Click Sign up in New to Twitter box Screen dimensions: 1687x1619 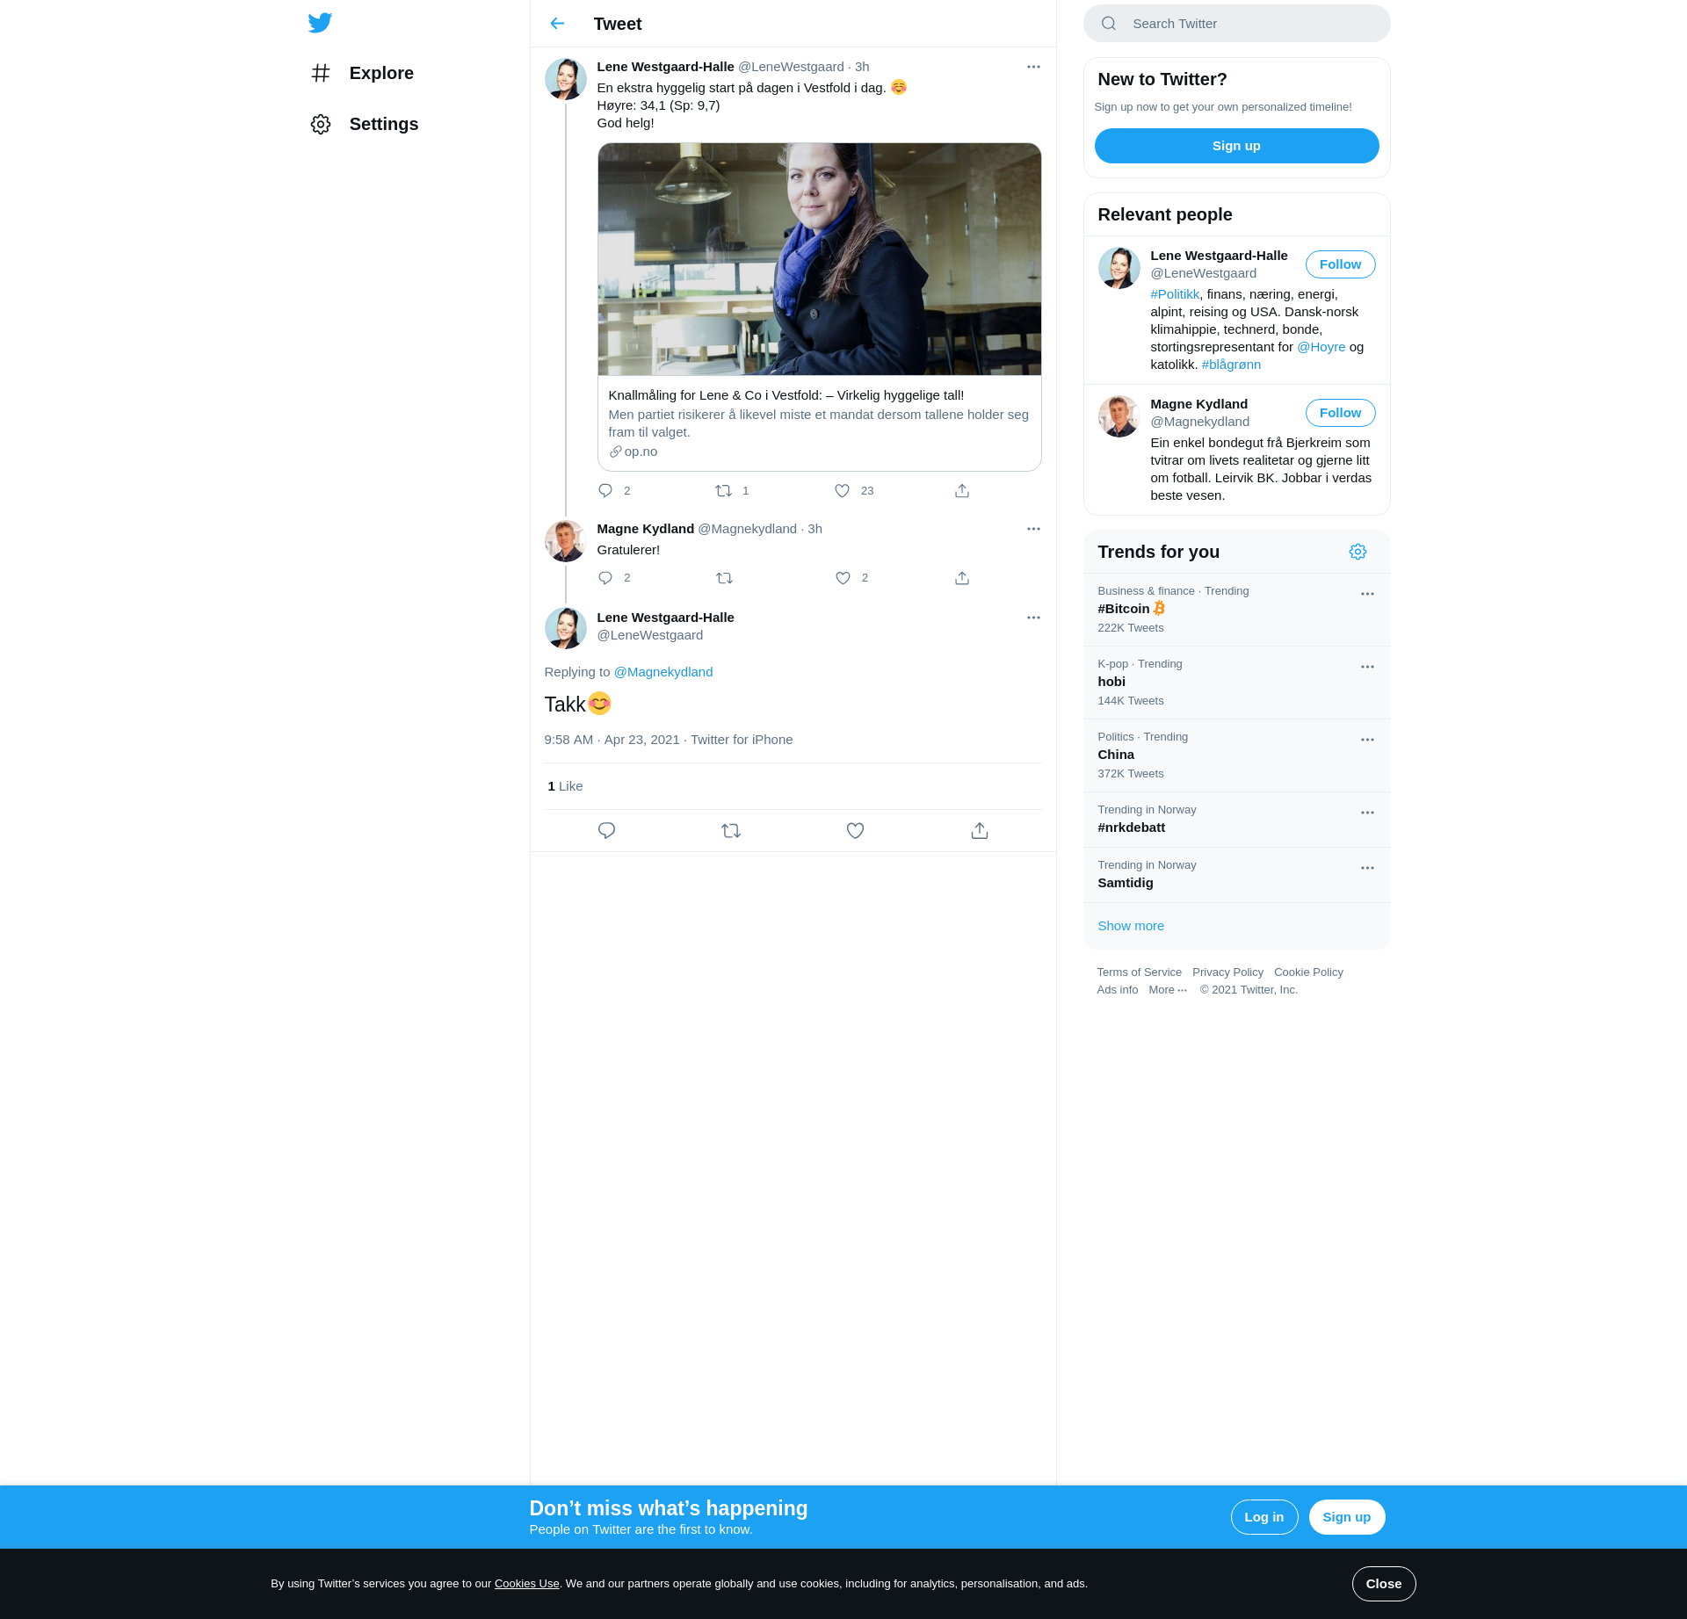point(1236,146)
